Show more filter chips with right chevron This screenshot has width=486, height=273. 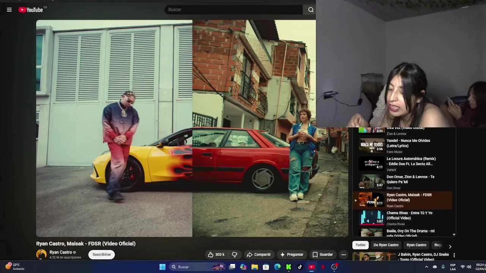tap(450, 246)
